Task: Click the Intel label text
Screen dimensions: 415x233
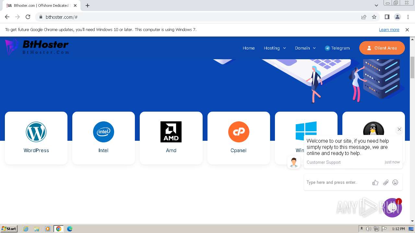Action: click(103, 150)
